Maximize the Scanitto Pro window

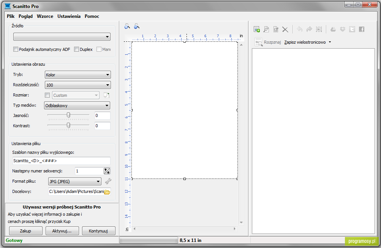358,5
